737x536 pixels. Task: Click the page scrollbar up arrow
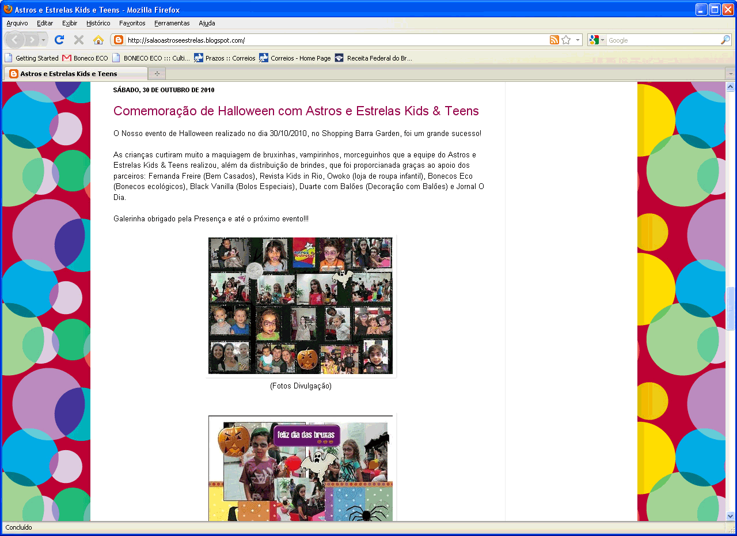730,87
